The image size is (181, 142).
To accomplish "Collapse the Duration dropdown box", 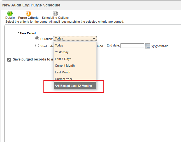I will pyautogui.click(x=75, y=39).
